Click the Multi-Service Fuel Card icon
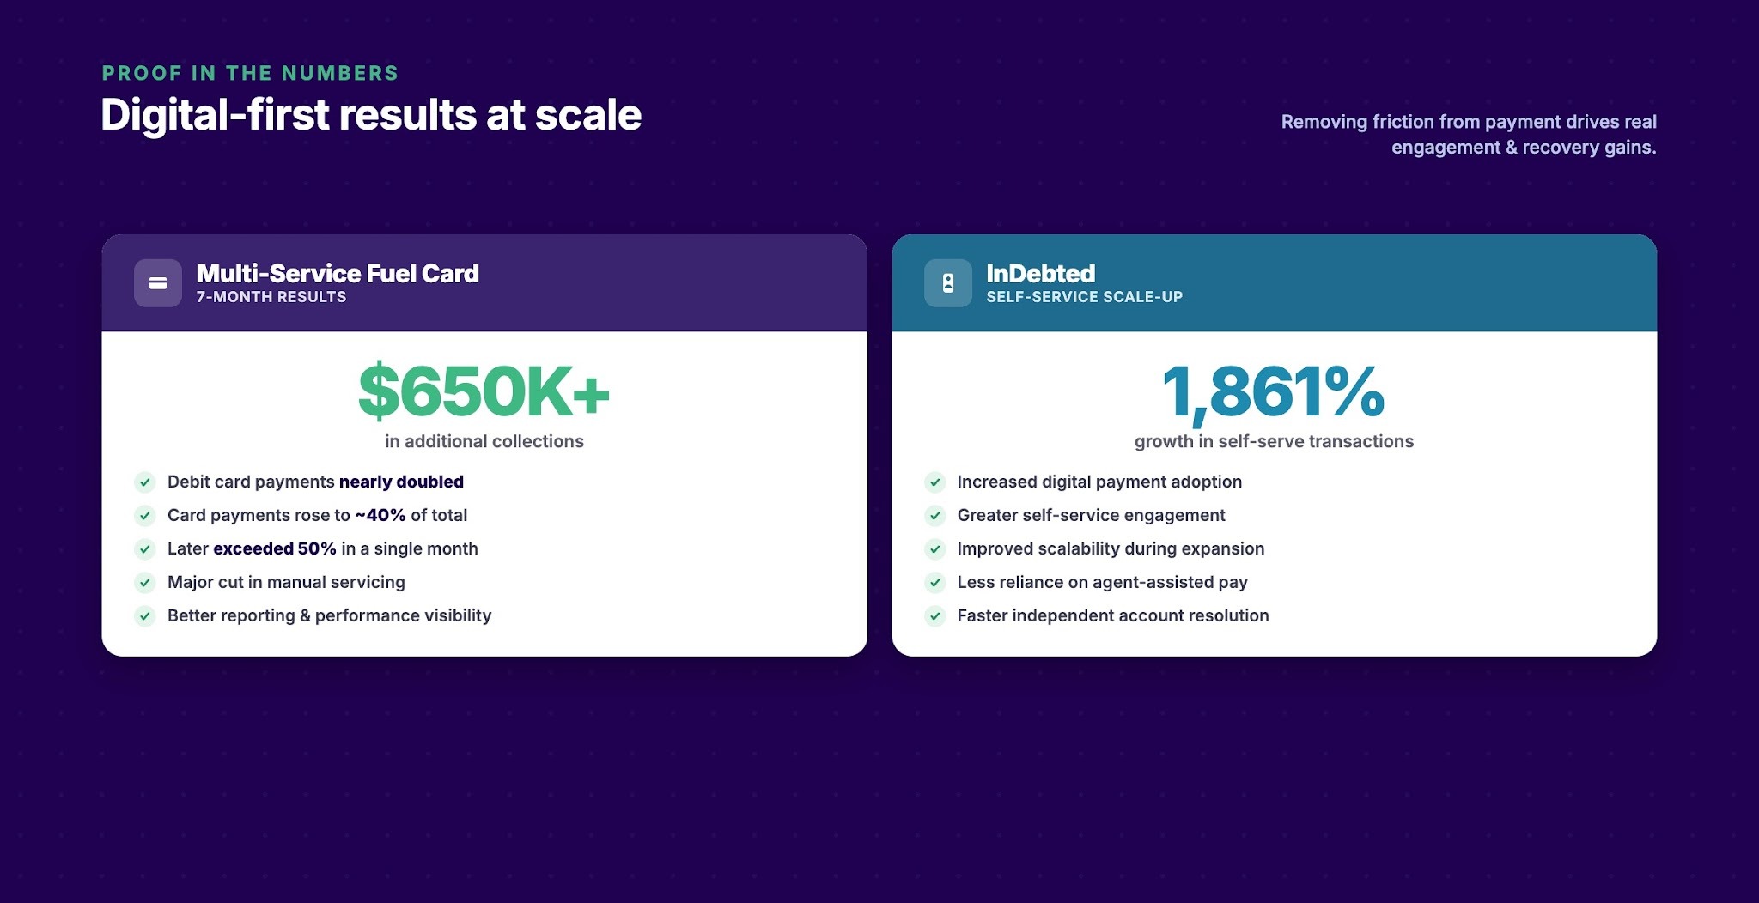 158,283
